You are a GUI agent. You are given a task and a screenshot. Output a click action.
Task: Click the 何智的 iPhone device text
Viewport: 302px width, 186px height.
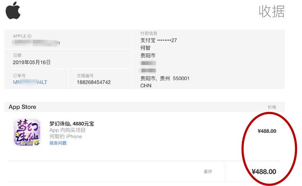pos(66,137)
